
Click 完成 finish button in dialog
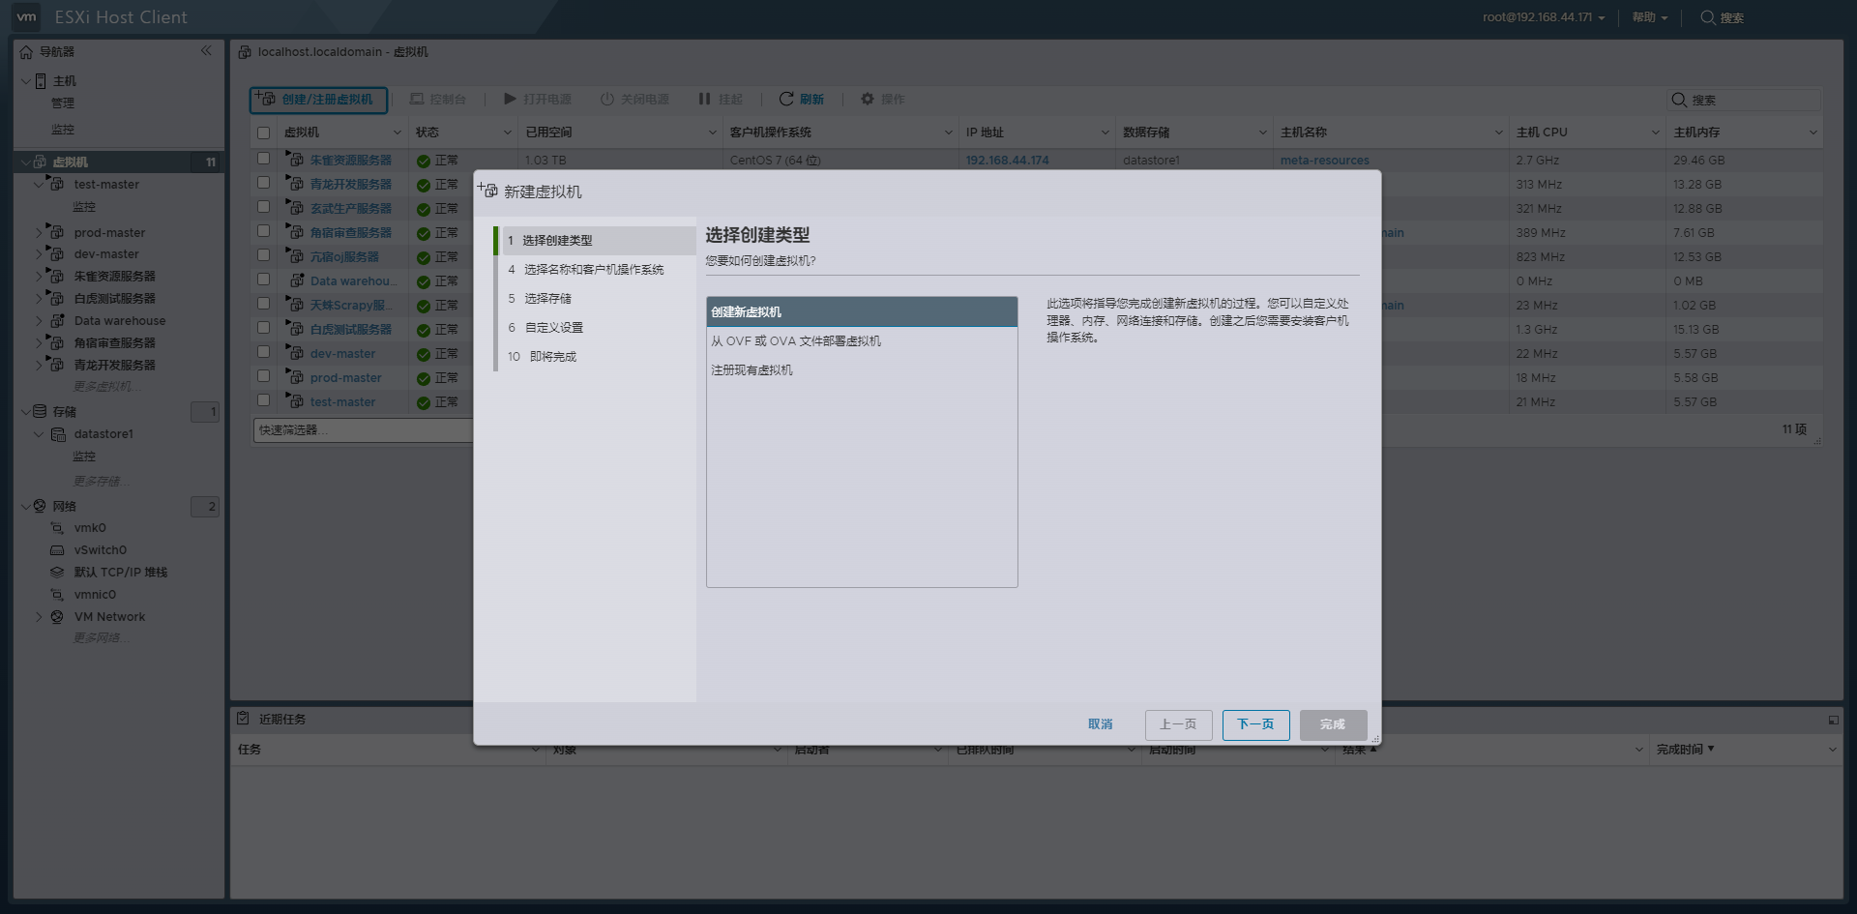[1333, 724]
